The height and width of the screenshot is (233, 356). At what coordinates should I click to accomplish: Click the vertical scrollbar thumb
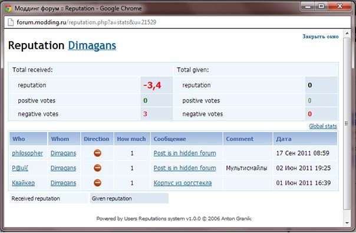[x=347, y=124]
